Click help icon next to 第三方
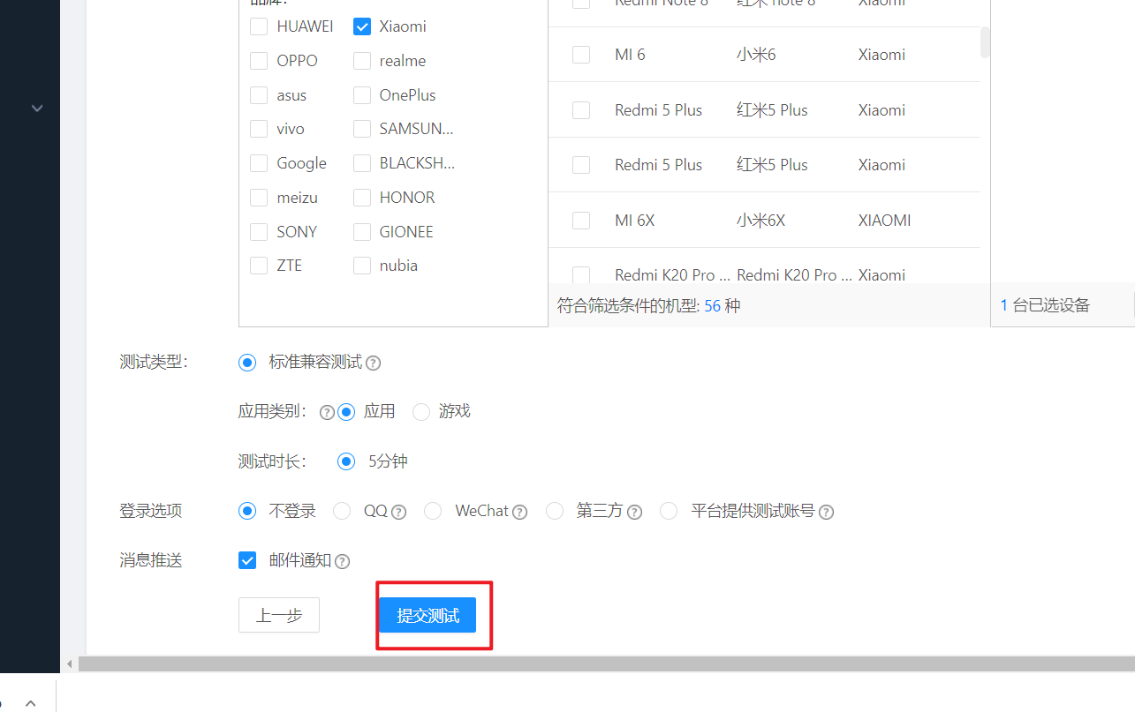 click(x=634, y=512)
